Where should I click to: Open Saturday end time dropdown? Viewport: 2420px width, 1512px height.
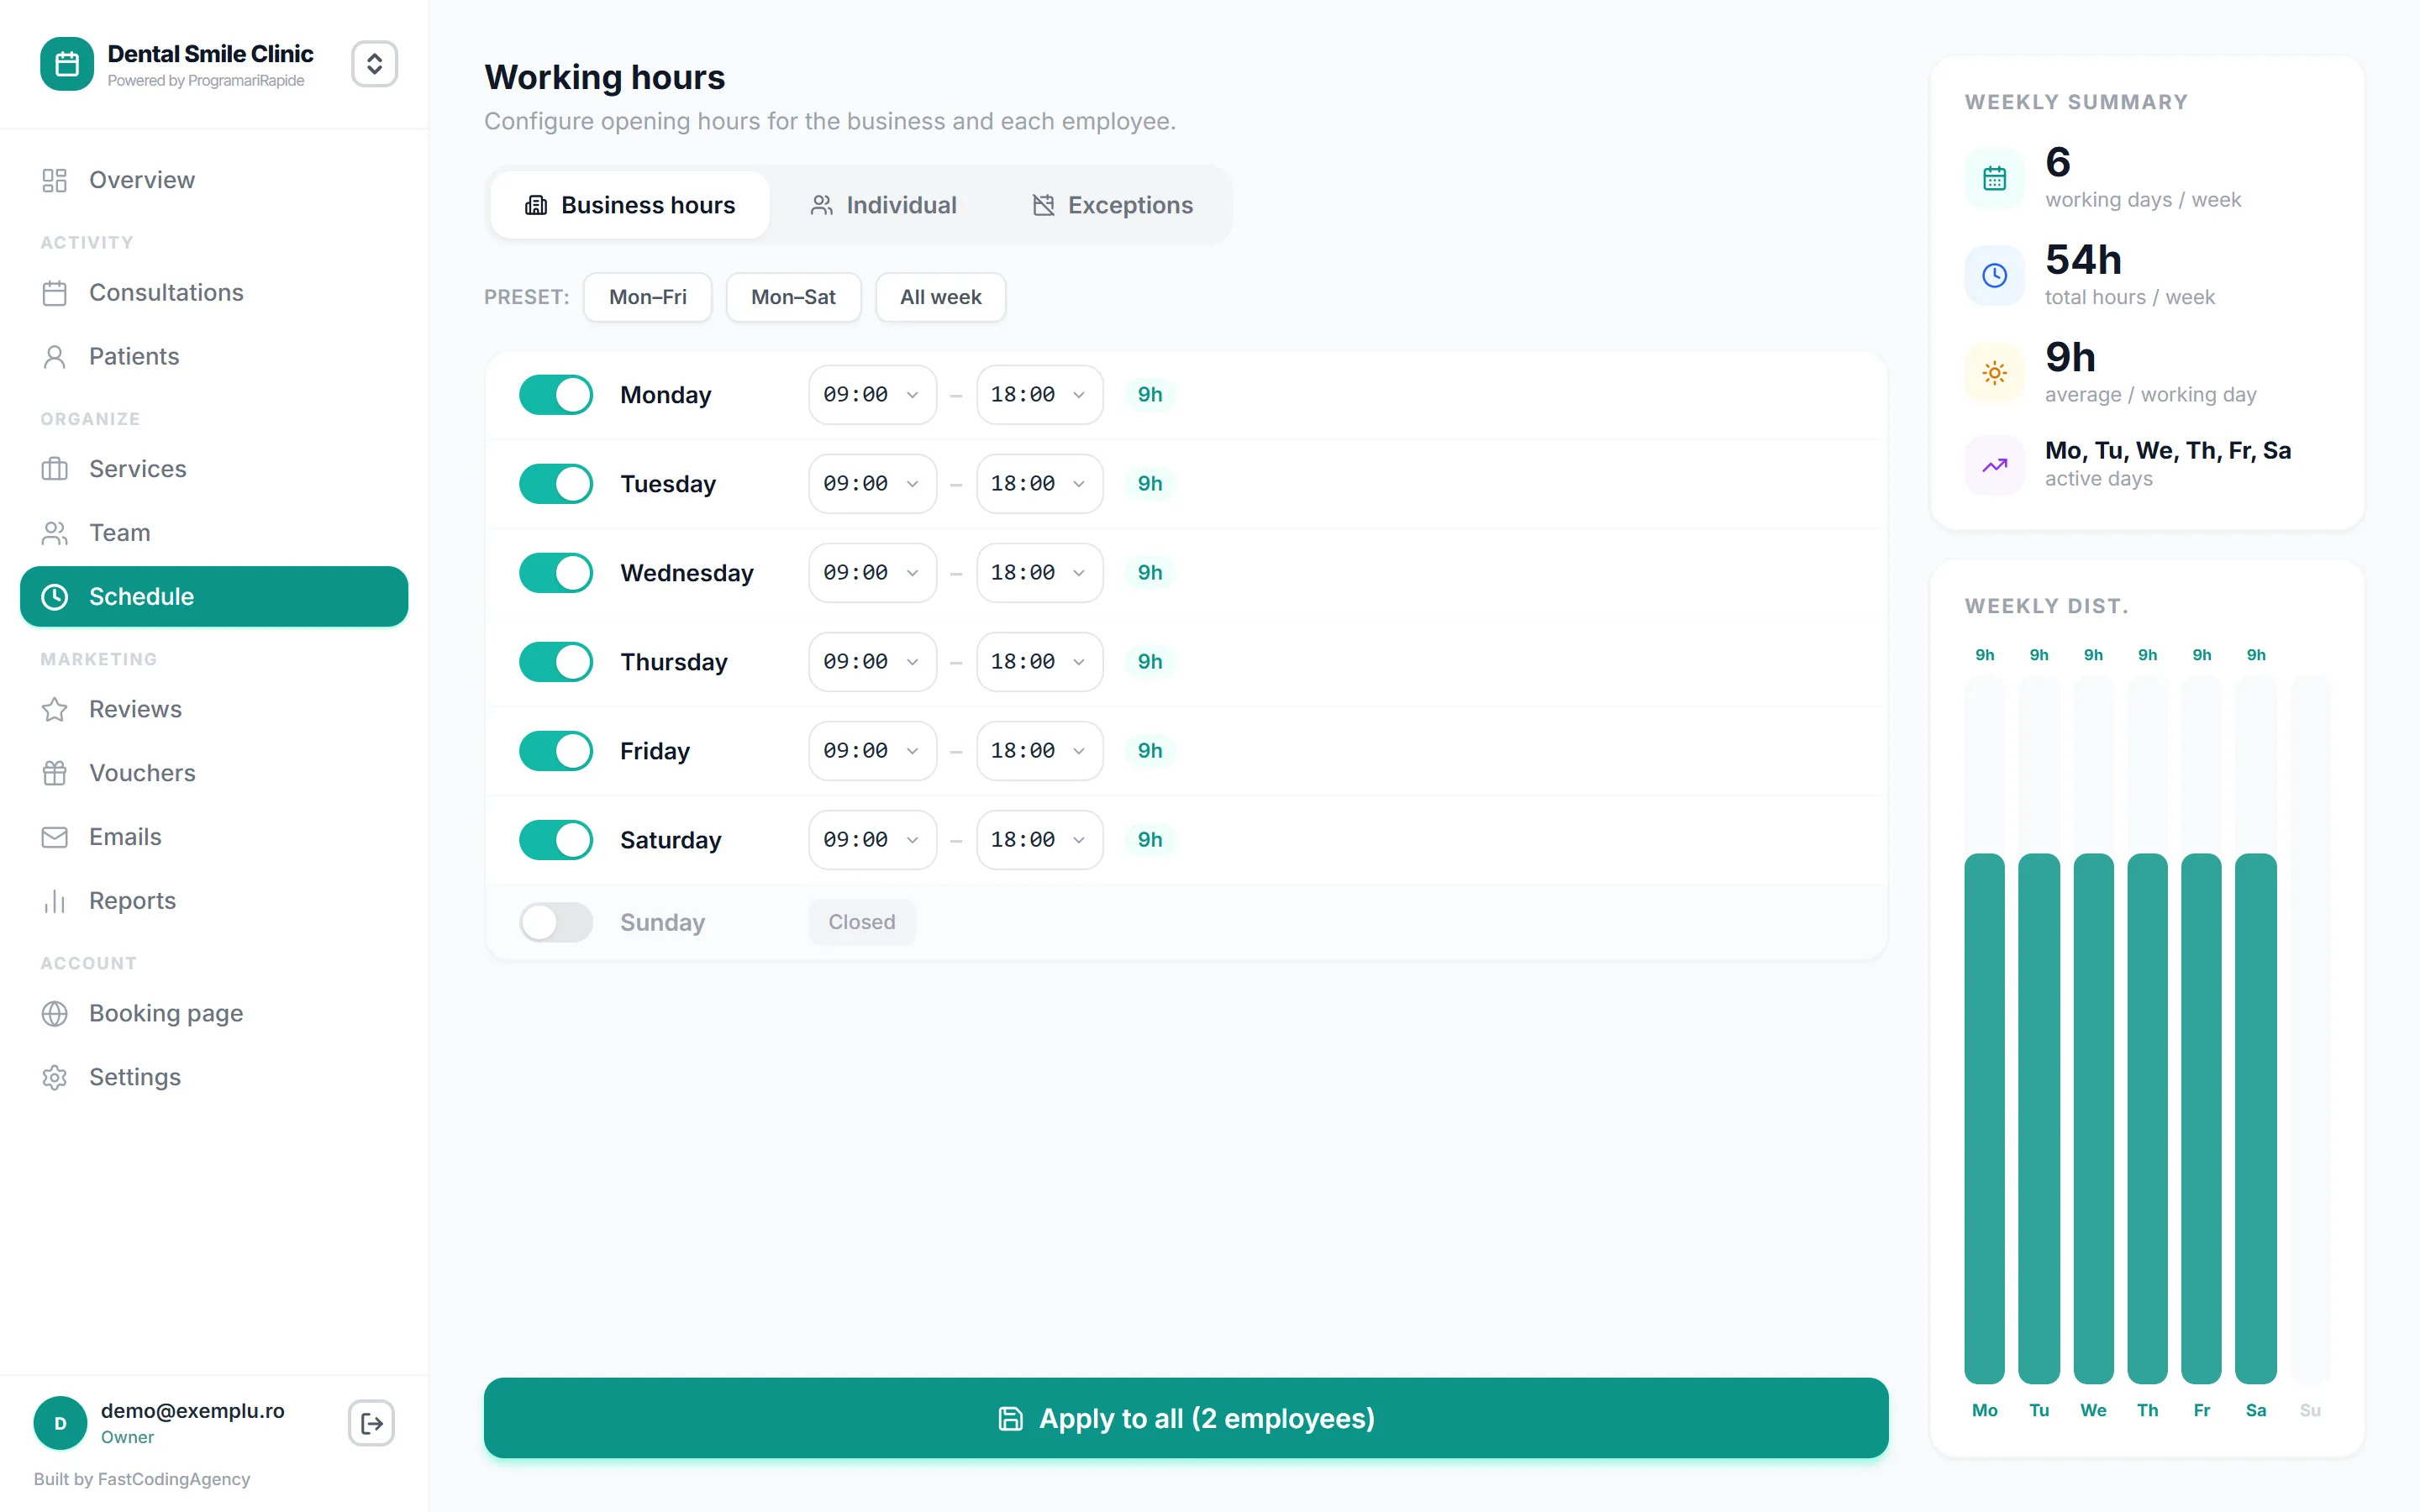(x=1040, y=840)
